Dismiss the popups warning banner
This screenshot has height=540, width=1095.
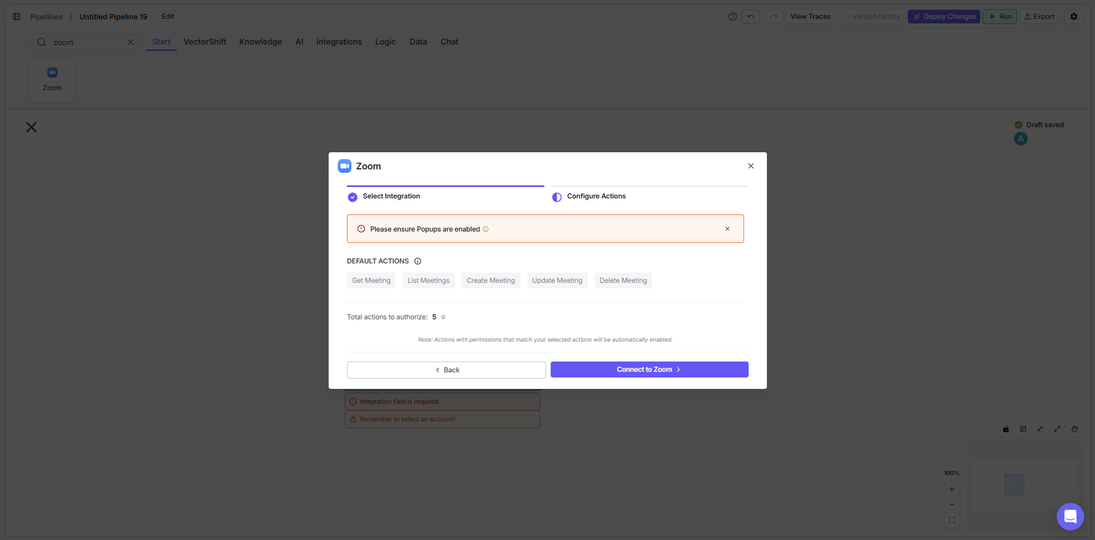[728, 229]
